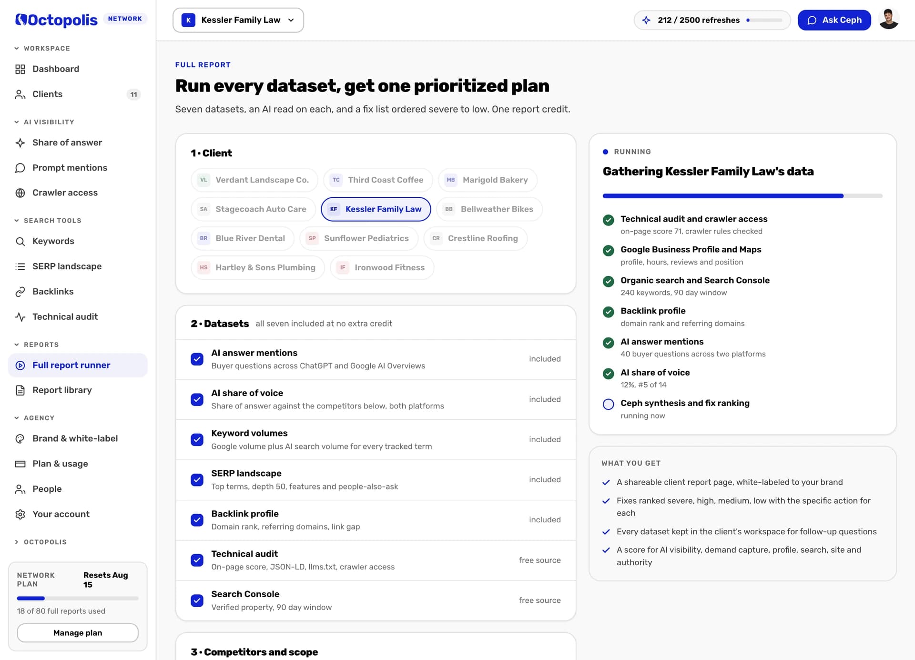Open Dashboard grid icon in sidebar
The image size is (915, 660).
click(20, 69)
